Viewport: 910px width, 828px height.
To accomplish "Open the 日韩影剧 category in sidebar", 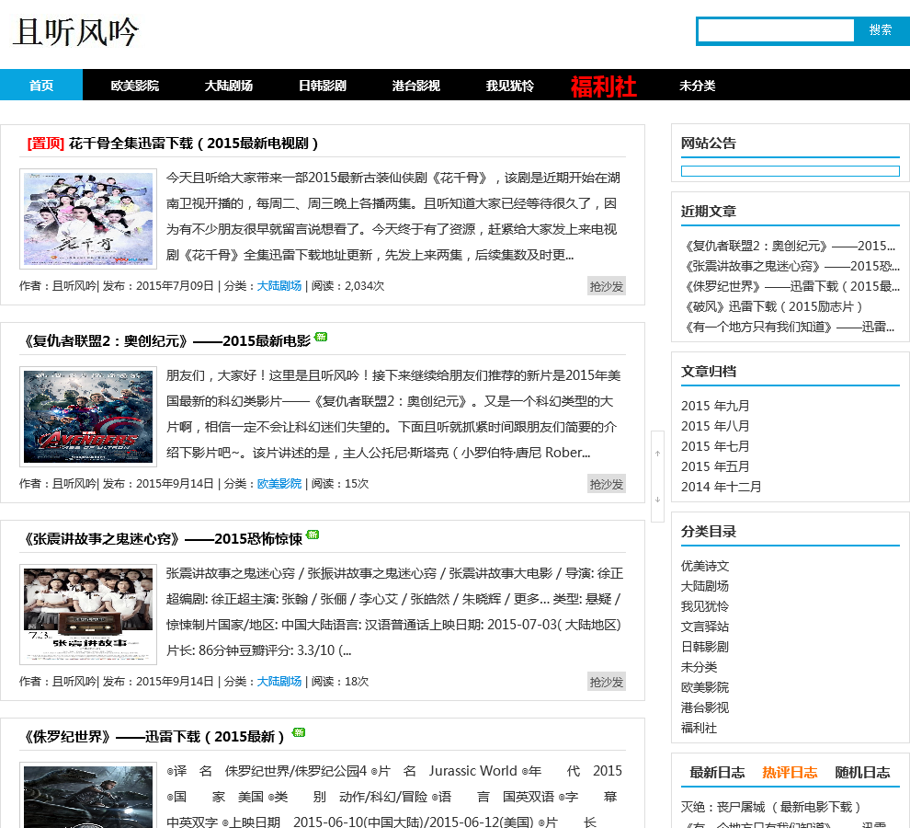I will tap(705, 647).
